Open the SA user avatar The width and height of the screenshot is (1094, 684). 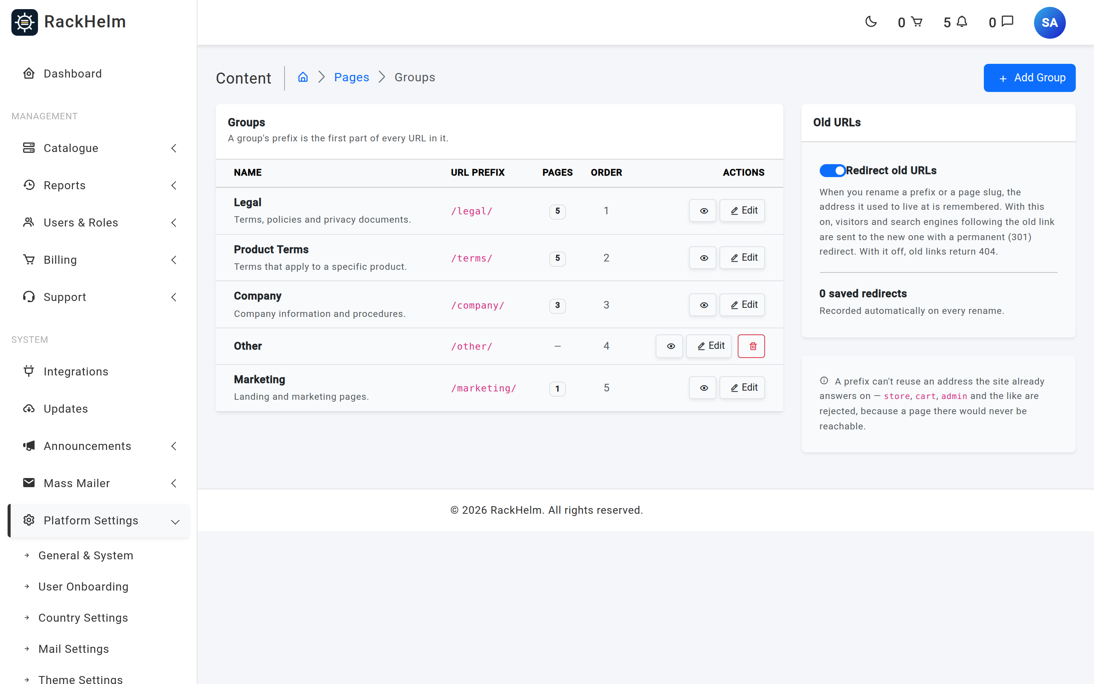(1049, 23)
